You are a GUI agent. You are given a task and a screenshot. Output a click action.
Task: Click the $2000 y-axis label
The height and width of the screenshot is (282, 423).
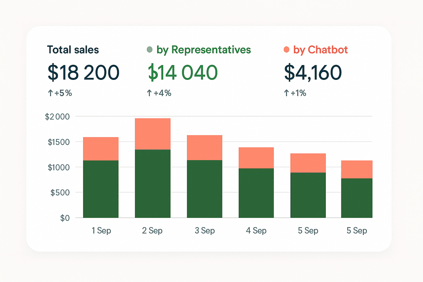click(x=57, y=117)
